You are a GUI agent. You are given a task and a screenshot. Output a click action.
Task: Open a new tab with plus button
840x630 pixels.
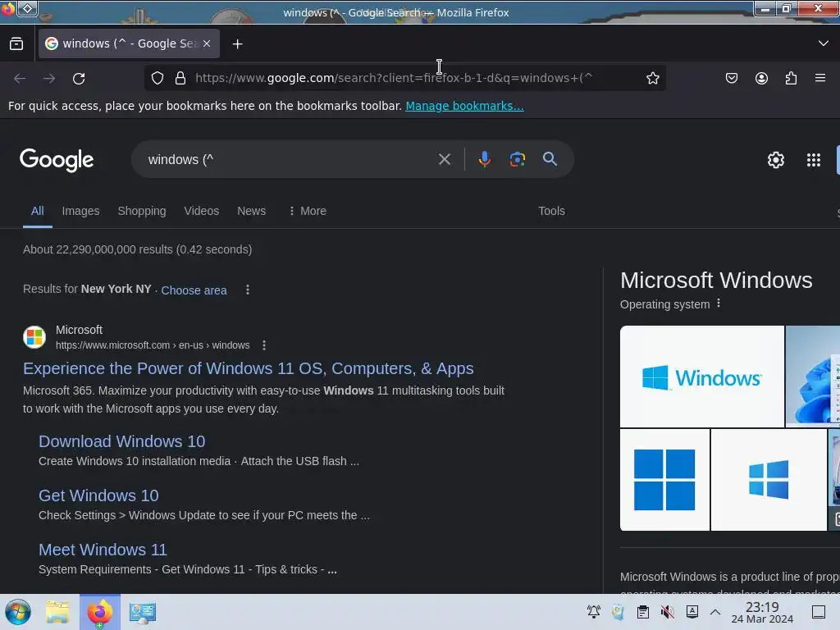[x=237, y=44]
